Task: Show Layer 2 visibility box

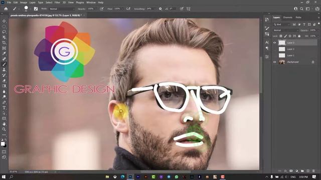Action: [274, 49]
